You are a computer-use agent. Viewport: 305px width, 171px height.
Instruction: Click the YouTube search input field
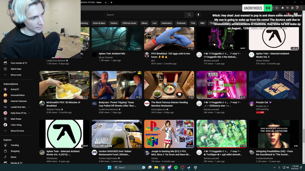144,15
